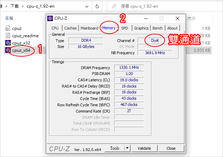Switch to the Graphics tab
This screenshot has width=223, height=157.
coord(141,28)
